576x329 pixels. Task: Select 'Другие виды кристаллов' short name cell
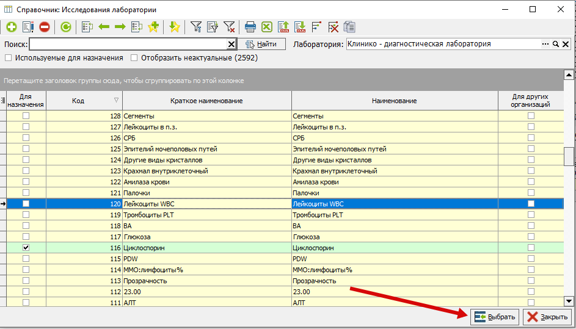pyautogui.click(x=207, y=160)
